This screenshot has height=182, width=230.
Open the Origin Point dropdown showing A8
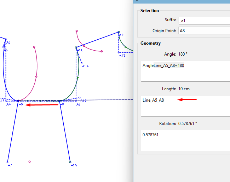(204, 30)
